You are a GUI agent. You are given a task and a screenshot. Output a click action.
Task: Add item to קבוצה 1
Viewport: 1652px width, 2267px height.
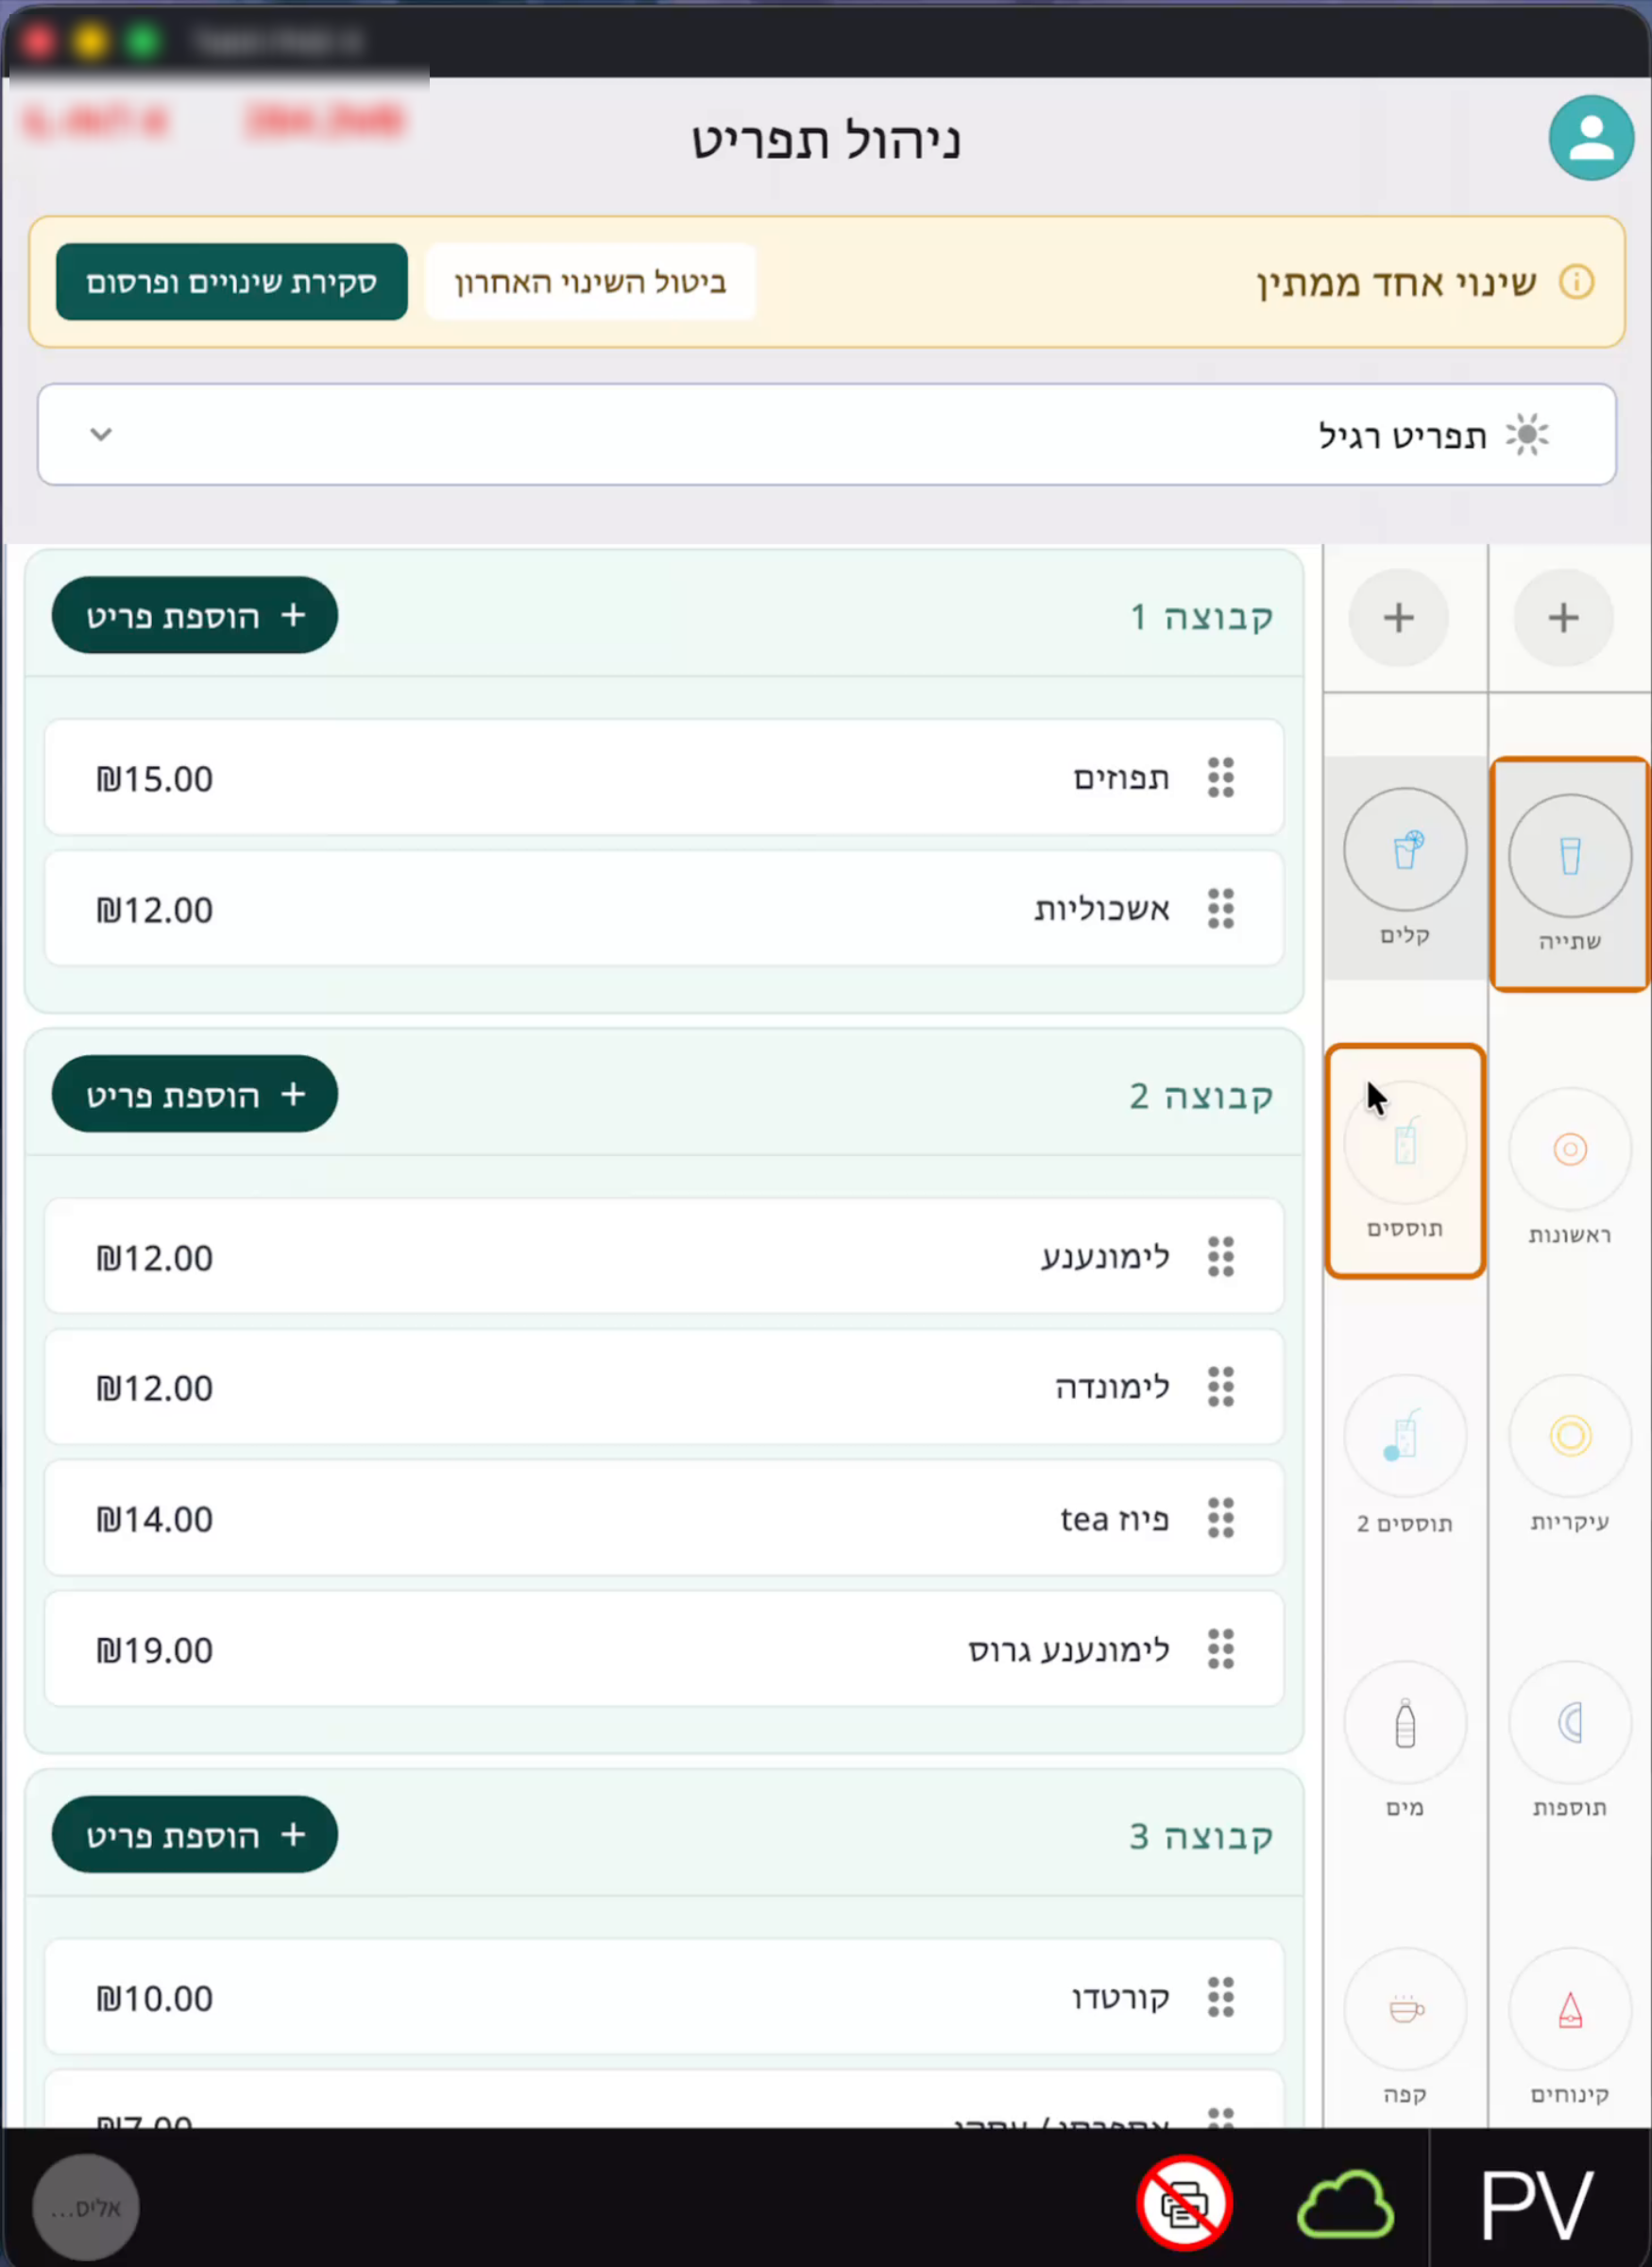pos(195,615)
